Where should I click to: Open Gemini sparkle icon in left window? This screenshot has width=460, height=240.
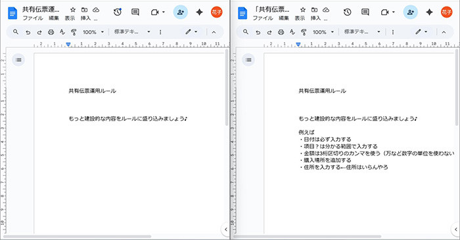click(200, 12)
